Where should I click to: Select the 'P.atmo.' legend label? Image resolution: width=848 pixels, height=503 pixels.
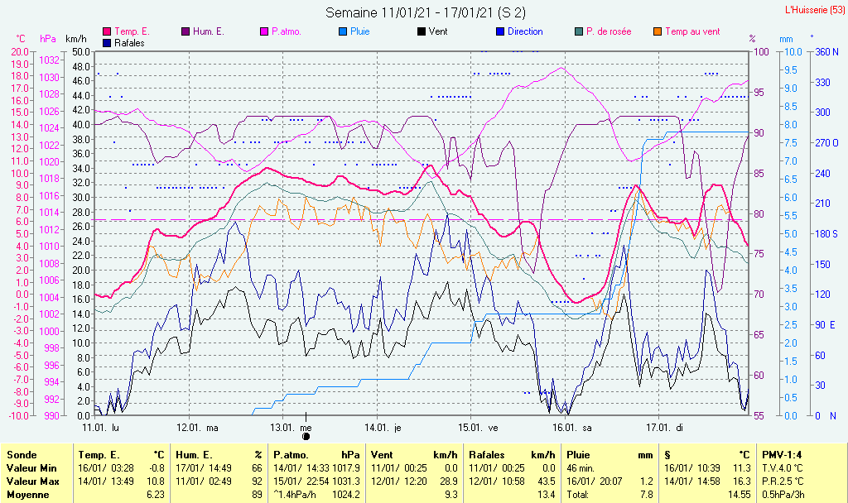coord(287,32)
